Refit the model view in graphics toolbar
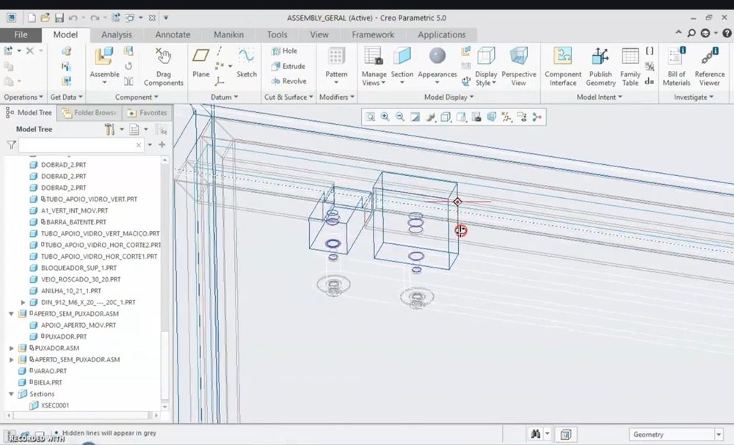 (x=370, y=117)
